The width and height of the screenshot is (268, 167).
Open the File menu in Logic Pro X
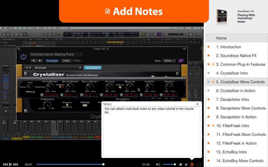coord(18,28)
